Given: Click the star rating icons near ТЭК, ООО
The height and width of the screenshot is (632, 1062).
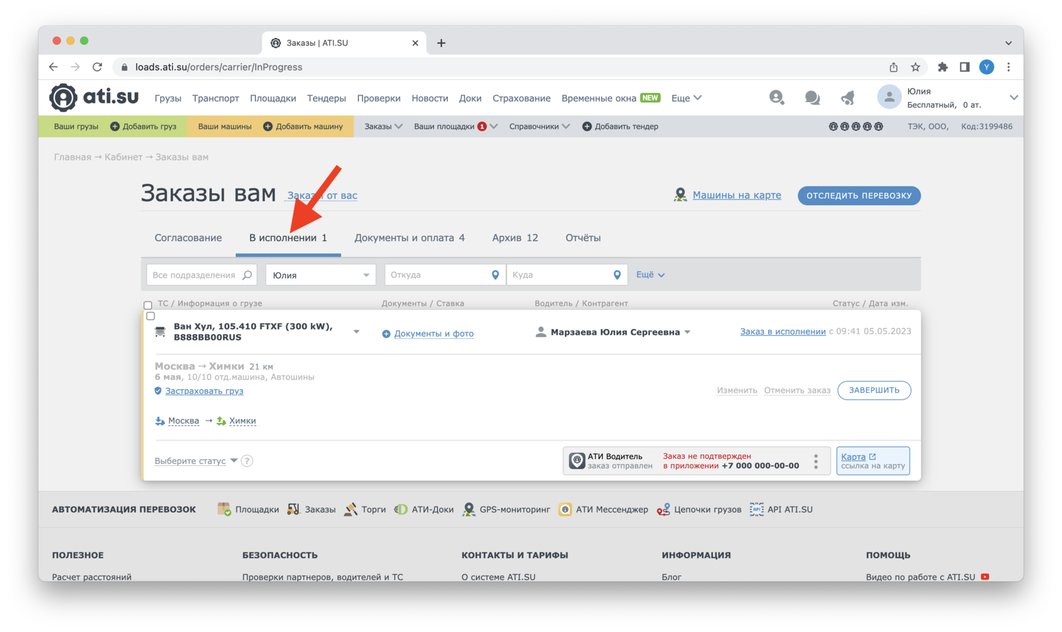Looking at the screenshot, I should point(855,126).
